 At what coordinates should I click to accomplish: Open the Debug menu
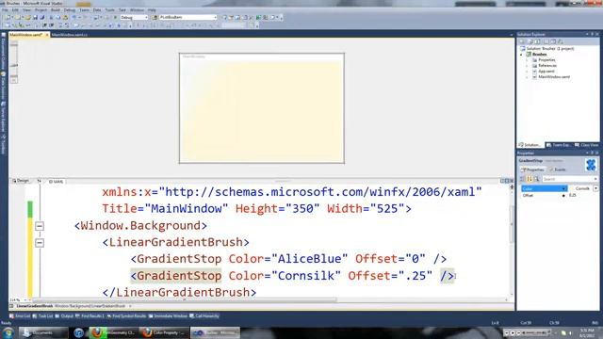pos(70,10)
